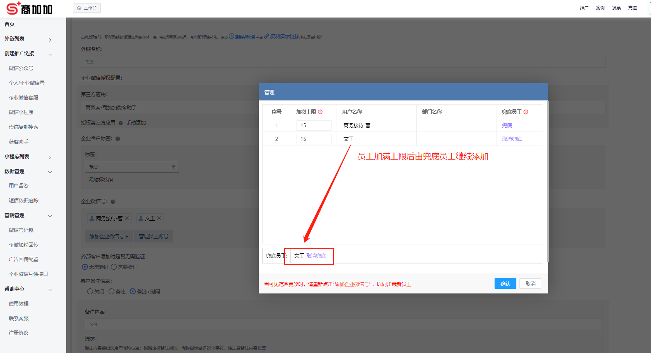Confirm the 管理 dialog with 确认

505,283
